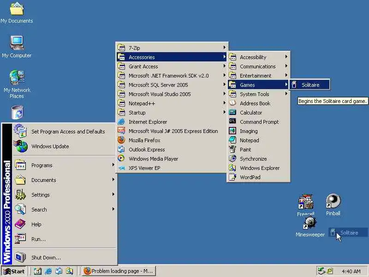
Task: Open the Accessories program folder
Action: coord(172,57)
